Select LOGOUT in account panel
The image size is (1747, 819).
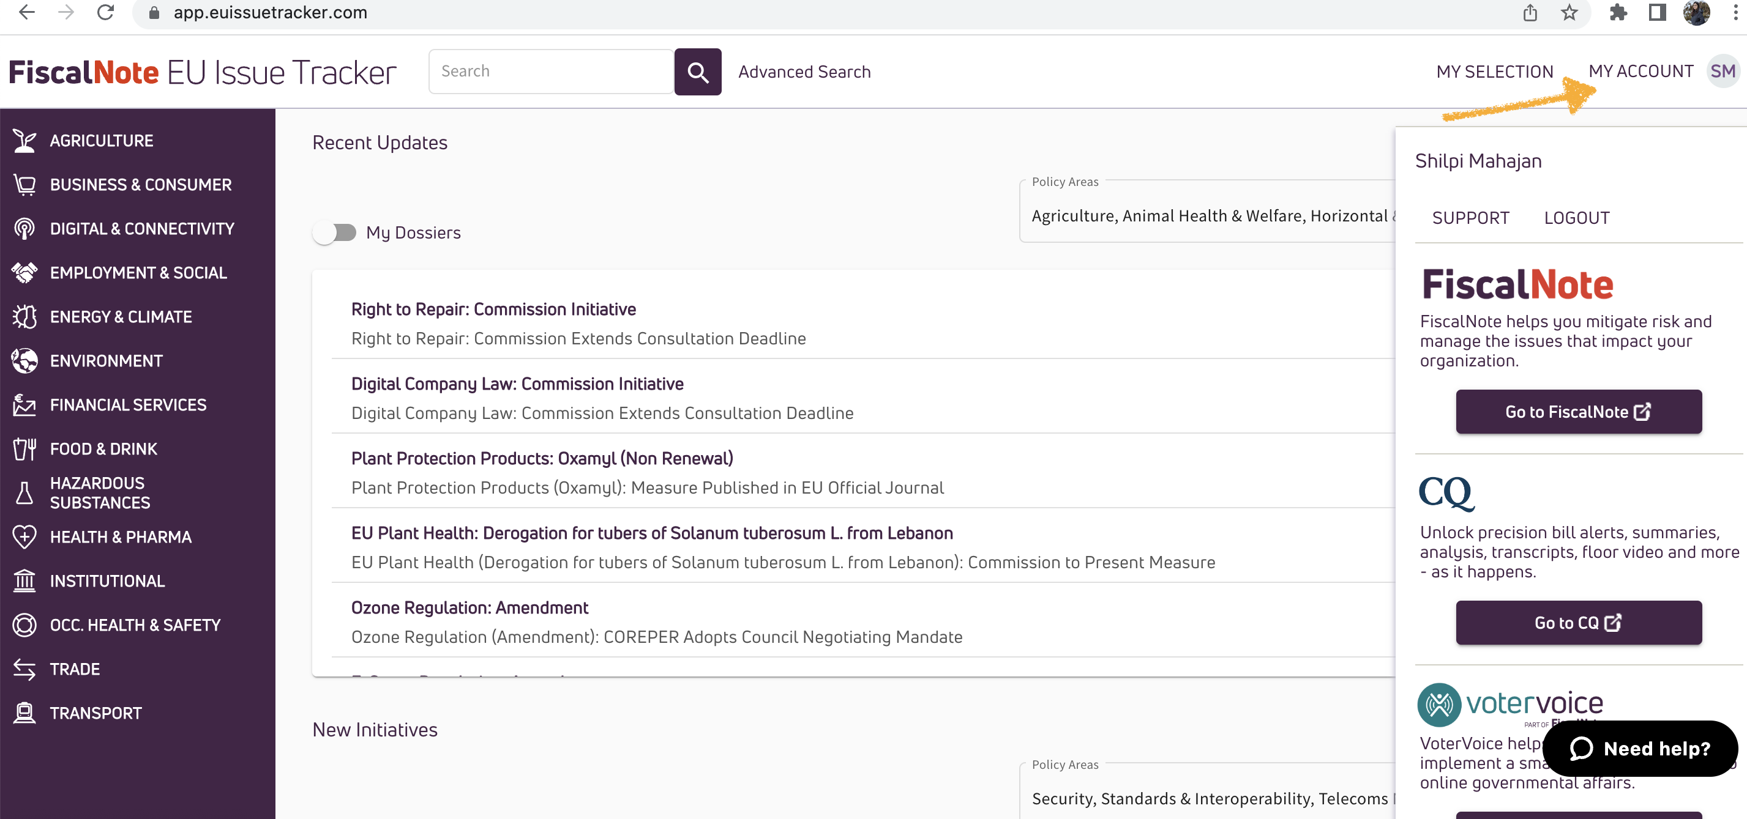(x=1576, y=218)
